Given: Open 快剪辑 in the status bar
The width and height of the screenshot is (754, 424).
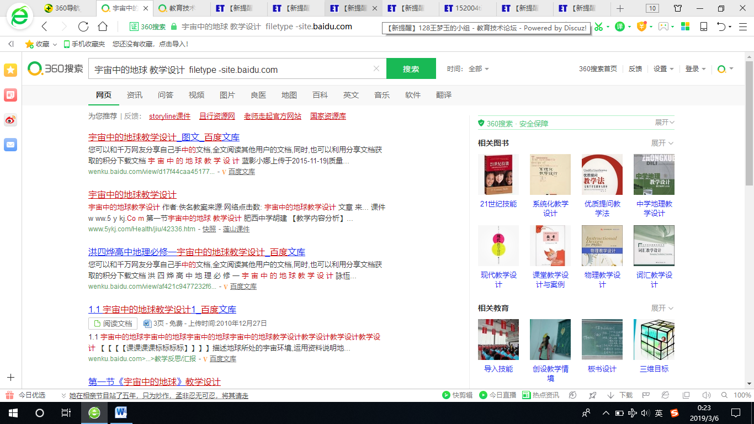Looking at the screenshot, I should click(458, 395).
